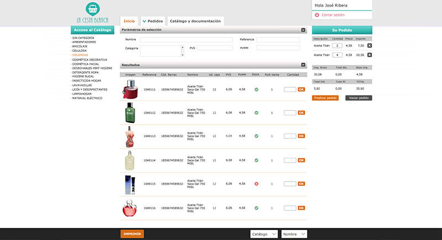Open the red perfume thumbnail for 1049111
442x240 pixels.
click(130, 89)
